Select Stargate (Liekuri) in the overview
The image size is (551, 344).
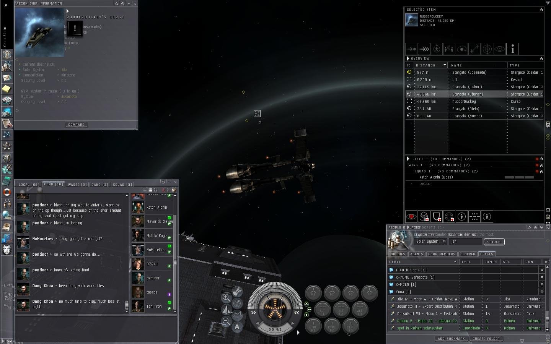pyautogui.click(x=474, y=87)
